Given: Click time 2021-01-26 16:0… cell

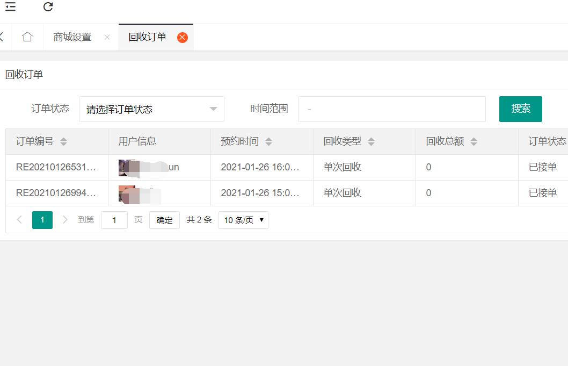Looking at the screenshot, I should (x=260, y=167).
